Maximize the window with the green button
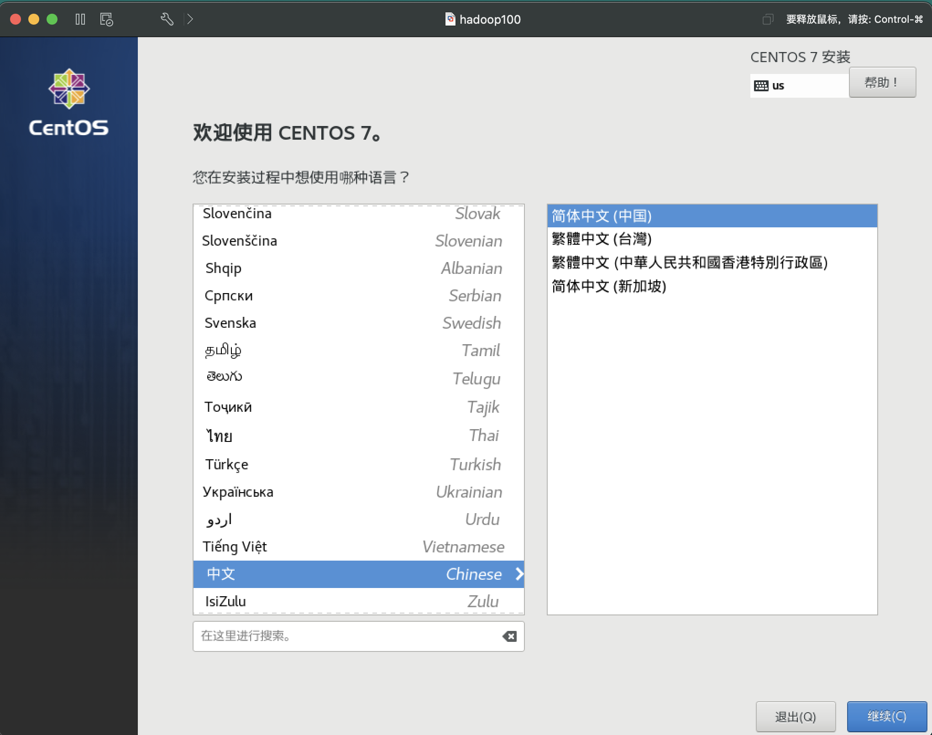 pos(52,19)
